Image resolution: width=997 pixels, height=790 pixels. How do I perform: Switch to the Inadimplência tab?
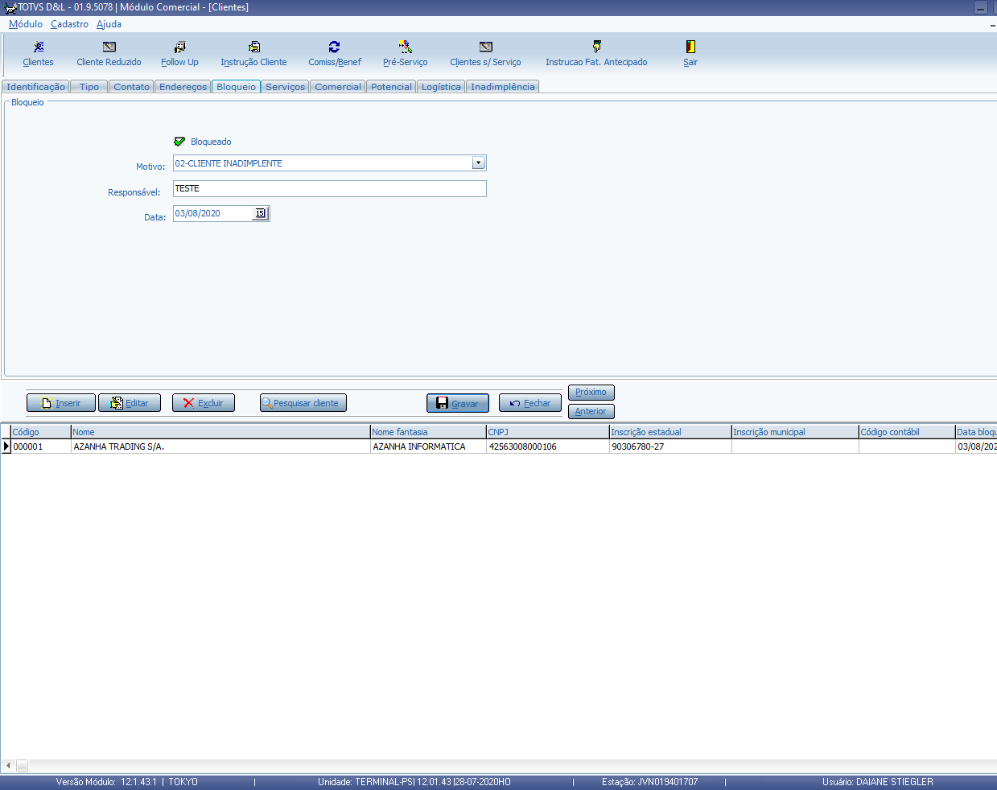coord(502,87)
